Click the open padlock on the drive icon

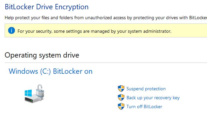pyautogui.click(x=40, y=92)
